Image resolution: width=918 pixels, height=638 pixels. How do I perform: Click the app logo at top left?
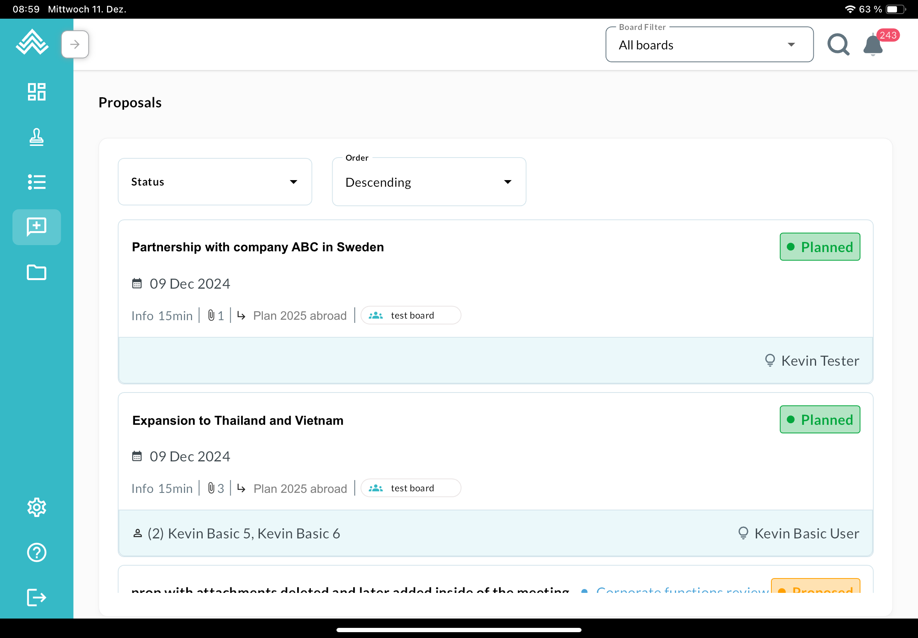tap(32, 42)
